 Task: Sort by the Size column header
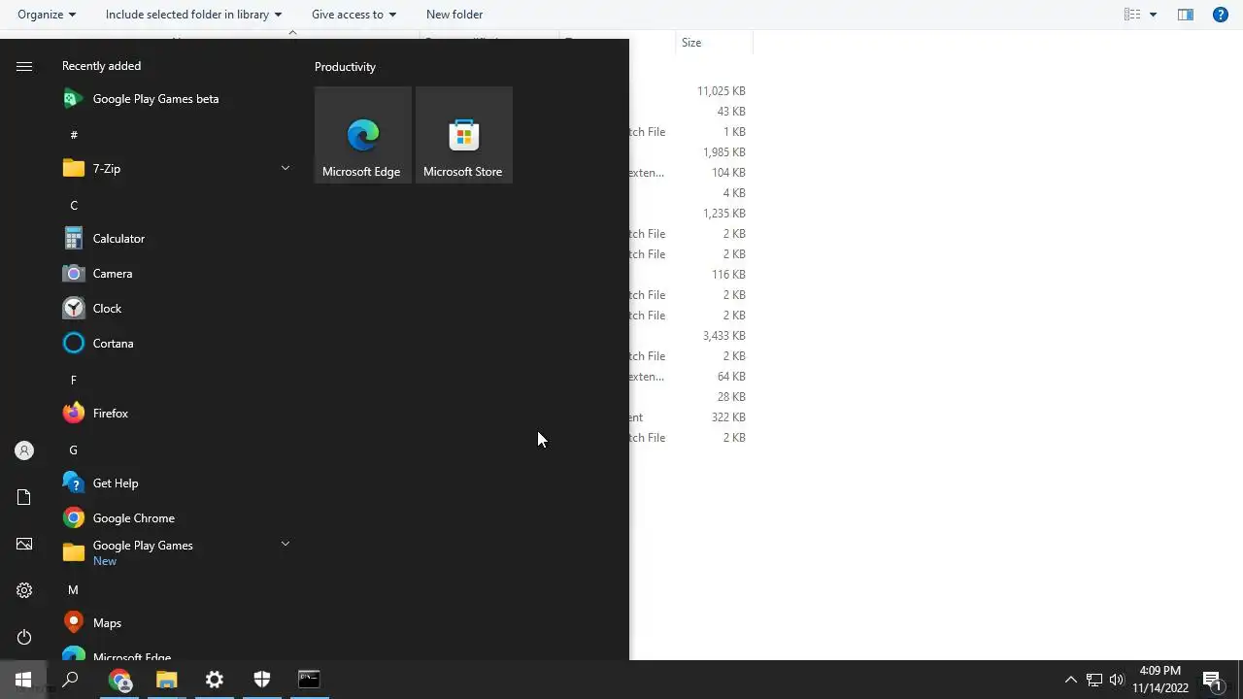click(714, 43)
